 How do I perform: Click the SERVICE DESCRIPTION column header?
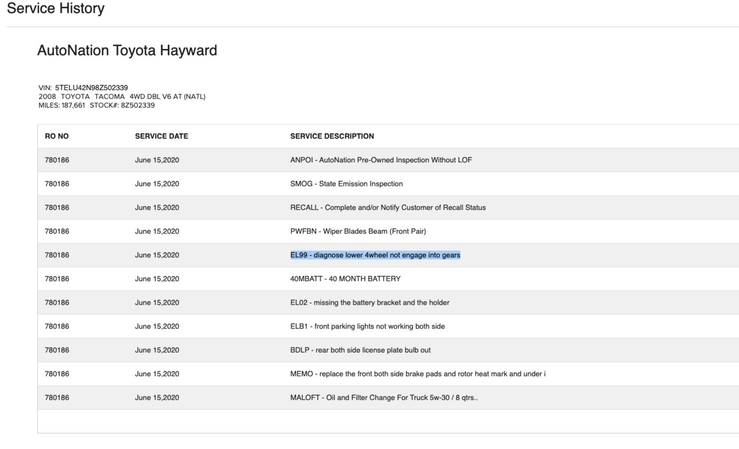tap(332, 136)
